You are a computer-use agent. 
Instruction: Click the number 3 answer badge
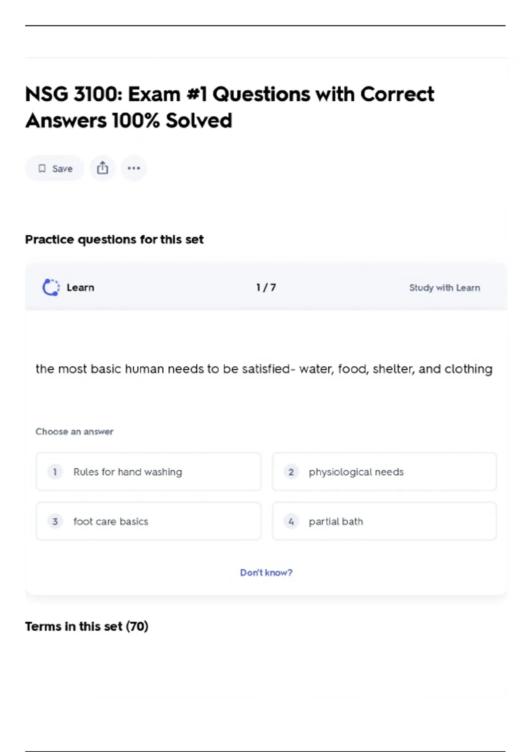[55, 522]
